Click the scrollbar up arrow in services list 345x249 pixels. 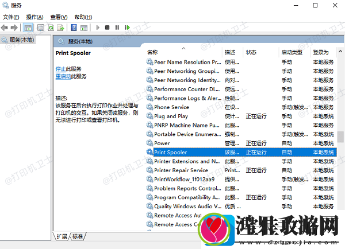click(x=340, y=52)
